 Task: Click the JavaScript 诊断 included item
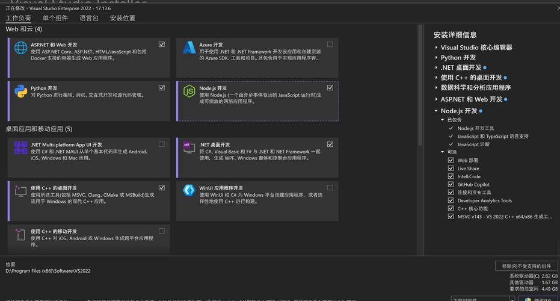pyautogui.click(x=473, y=144)
